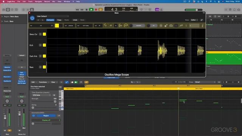Open the Loop Browser icon at top right
This screenshot has width=242, height=136.
pos(234,10)
